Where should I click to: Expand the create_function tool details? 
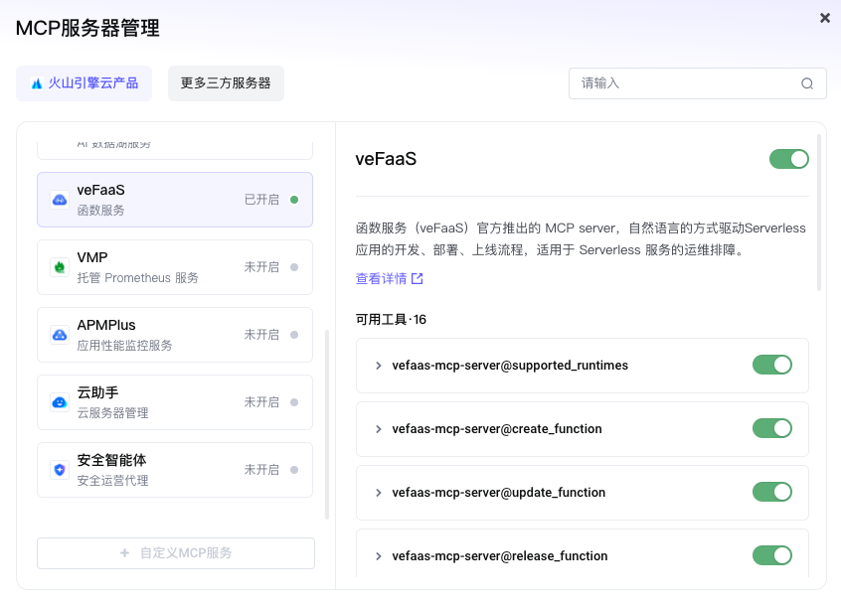point(378,429)
